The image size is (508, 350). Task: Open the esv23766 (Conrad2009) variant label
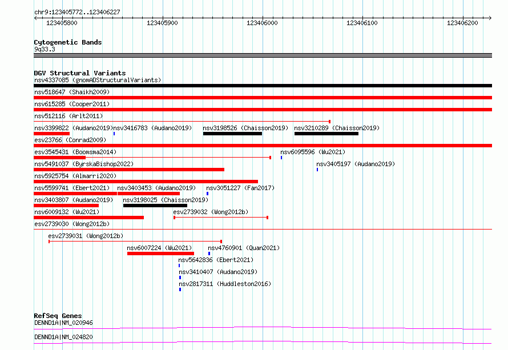(x=70, y=140)
